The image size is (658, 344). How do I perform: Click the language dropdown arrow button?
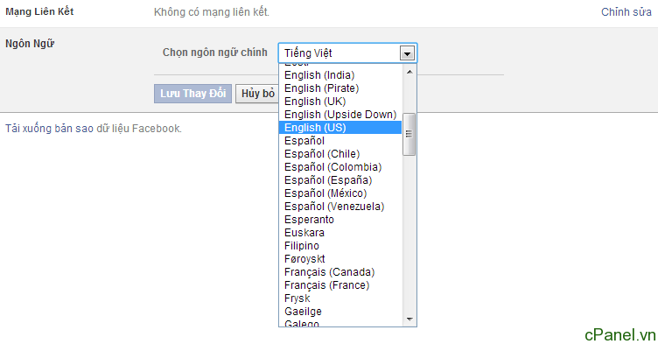pos(407,53)
